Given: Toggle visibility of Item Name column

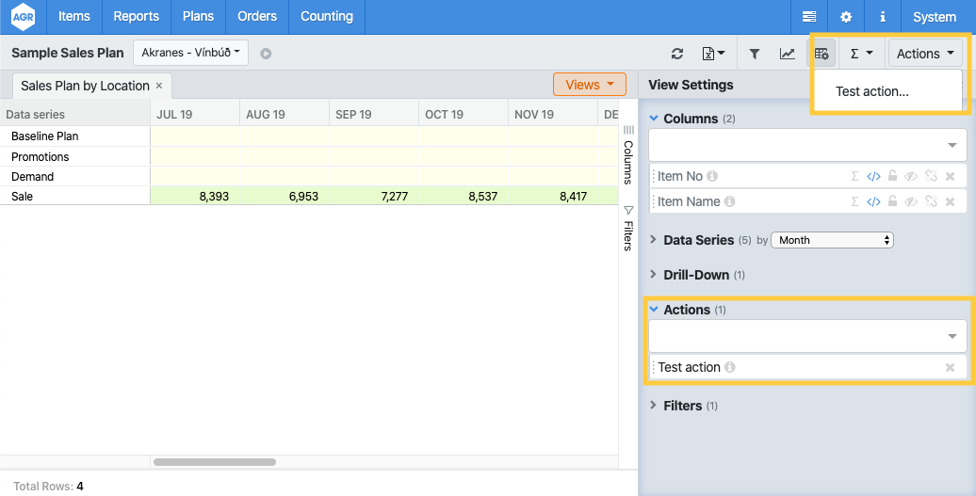Looking at the screenshot, I should pyautogui.click(x=911, y=201).
